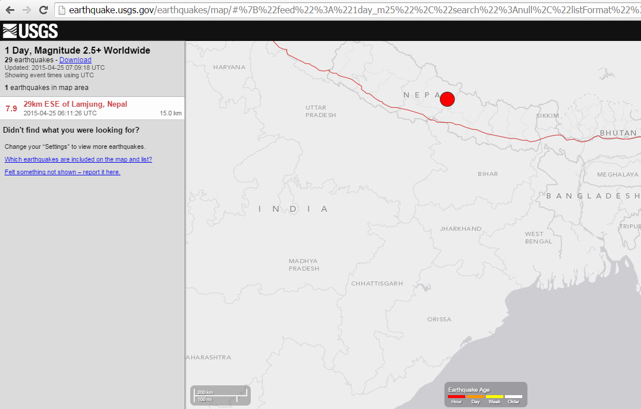Click the browser back arrow
Viewport: 641px width, 409px height.
[x=10, y=10]
